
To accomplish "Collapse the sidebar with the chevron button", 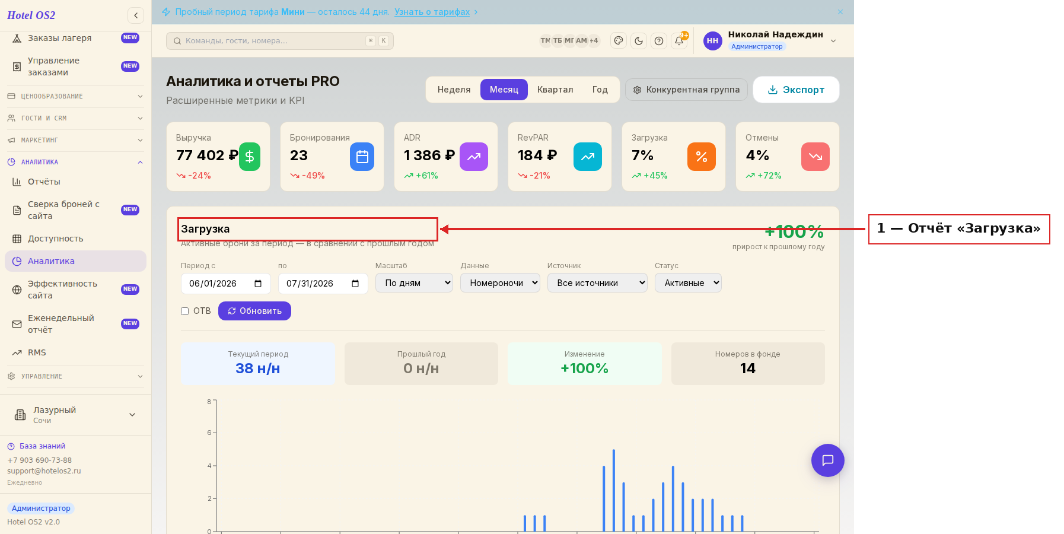I will 136,15.
